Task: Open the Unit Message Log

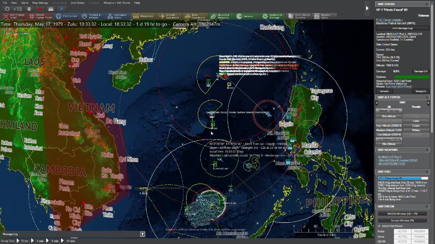Action: (402, 28)
